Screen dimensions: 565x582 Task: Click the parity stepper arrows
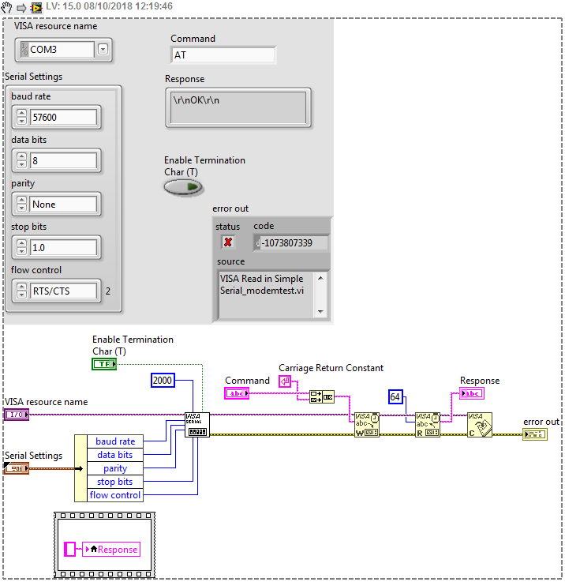point(22,205)
